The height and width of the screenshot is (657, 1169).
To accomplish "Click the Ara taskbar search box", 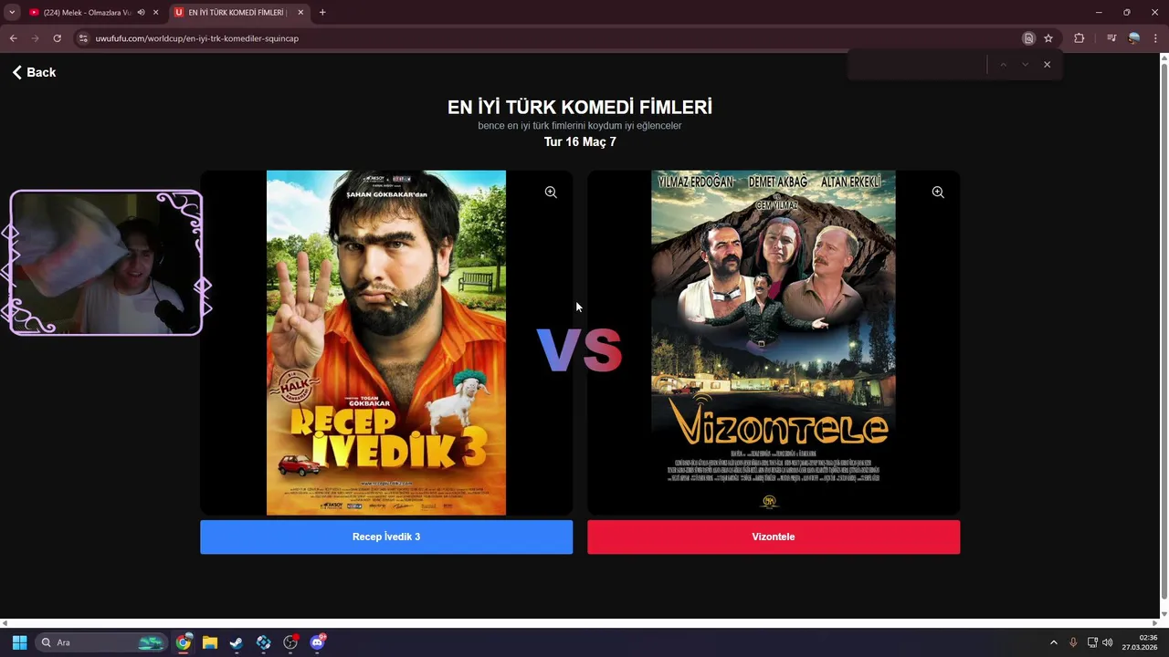I will pyautogui.click(x=101, y=642).
